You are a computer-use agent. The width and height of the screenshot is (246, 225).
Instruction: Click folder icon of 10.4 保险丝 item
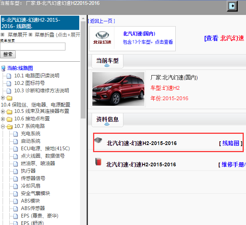(9, 98)
